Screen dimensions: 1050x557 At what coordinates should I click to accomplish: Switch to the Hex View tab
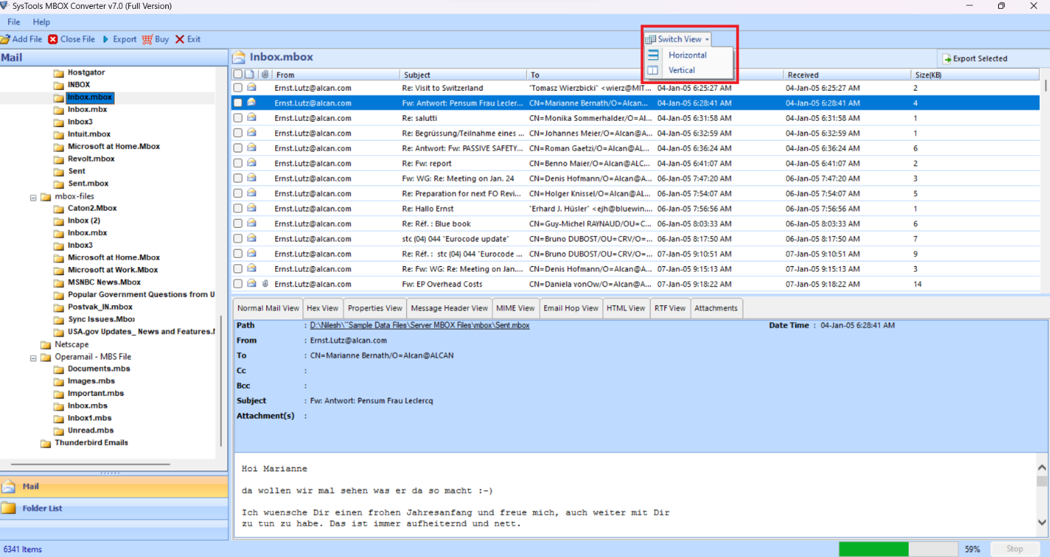(x=322, y=308)
